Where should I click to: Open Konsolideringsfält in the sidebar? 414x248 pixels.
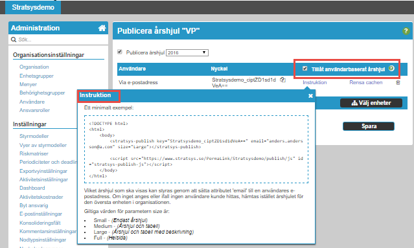[x=40, y=223]
